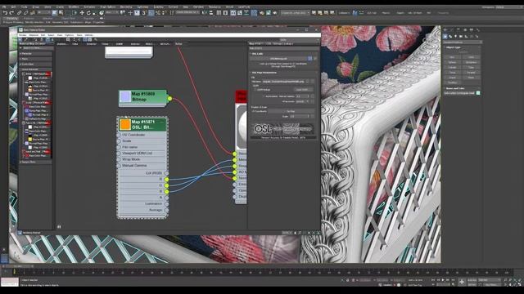Click the orange Map #15871 OSL node swatch

[125, 124]
